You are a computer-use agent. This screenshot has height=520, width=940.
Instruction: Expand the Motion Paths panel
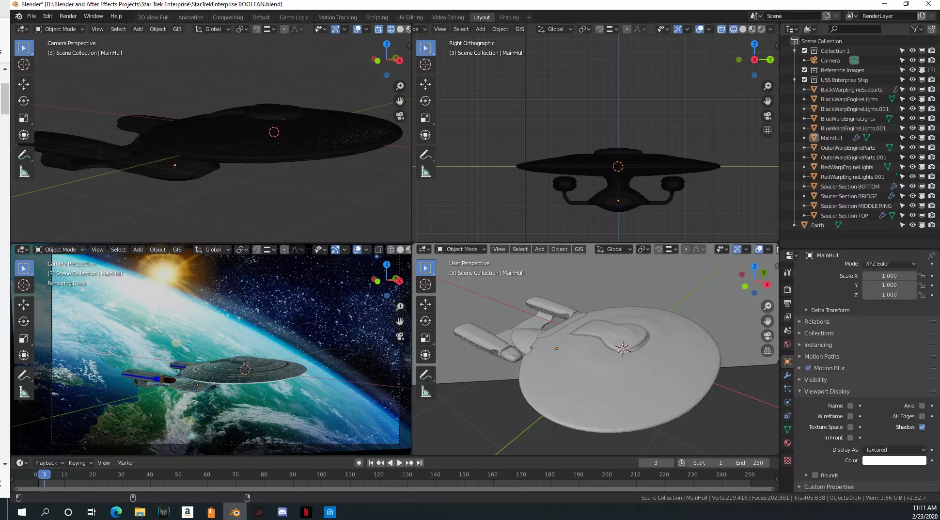pos(821,357)
